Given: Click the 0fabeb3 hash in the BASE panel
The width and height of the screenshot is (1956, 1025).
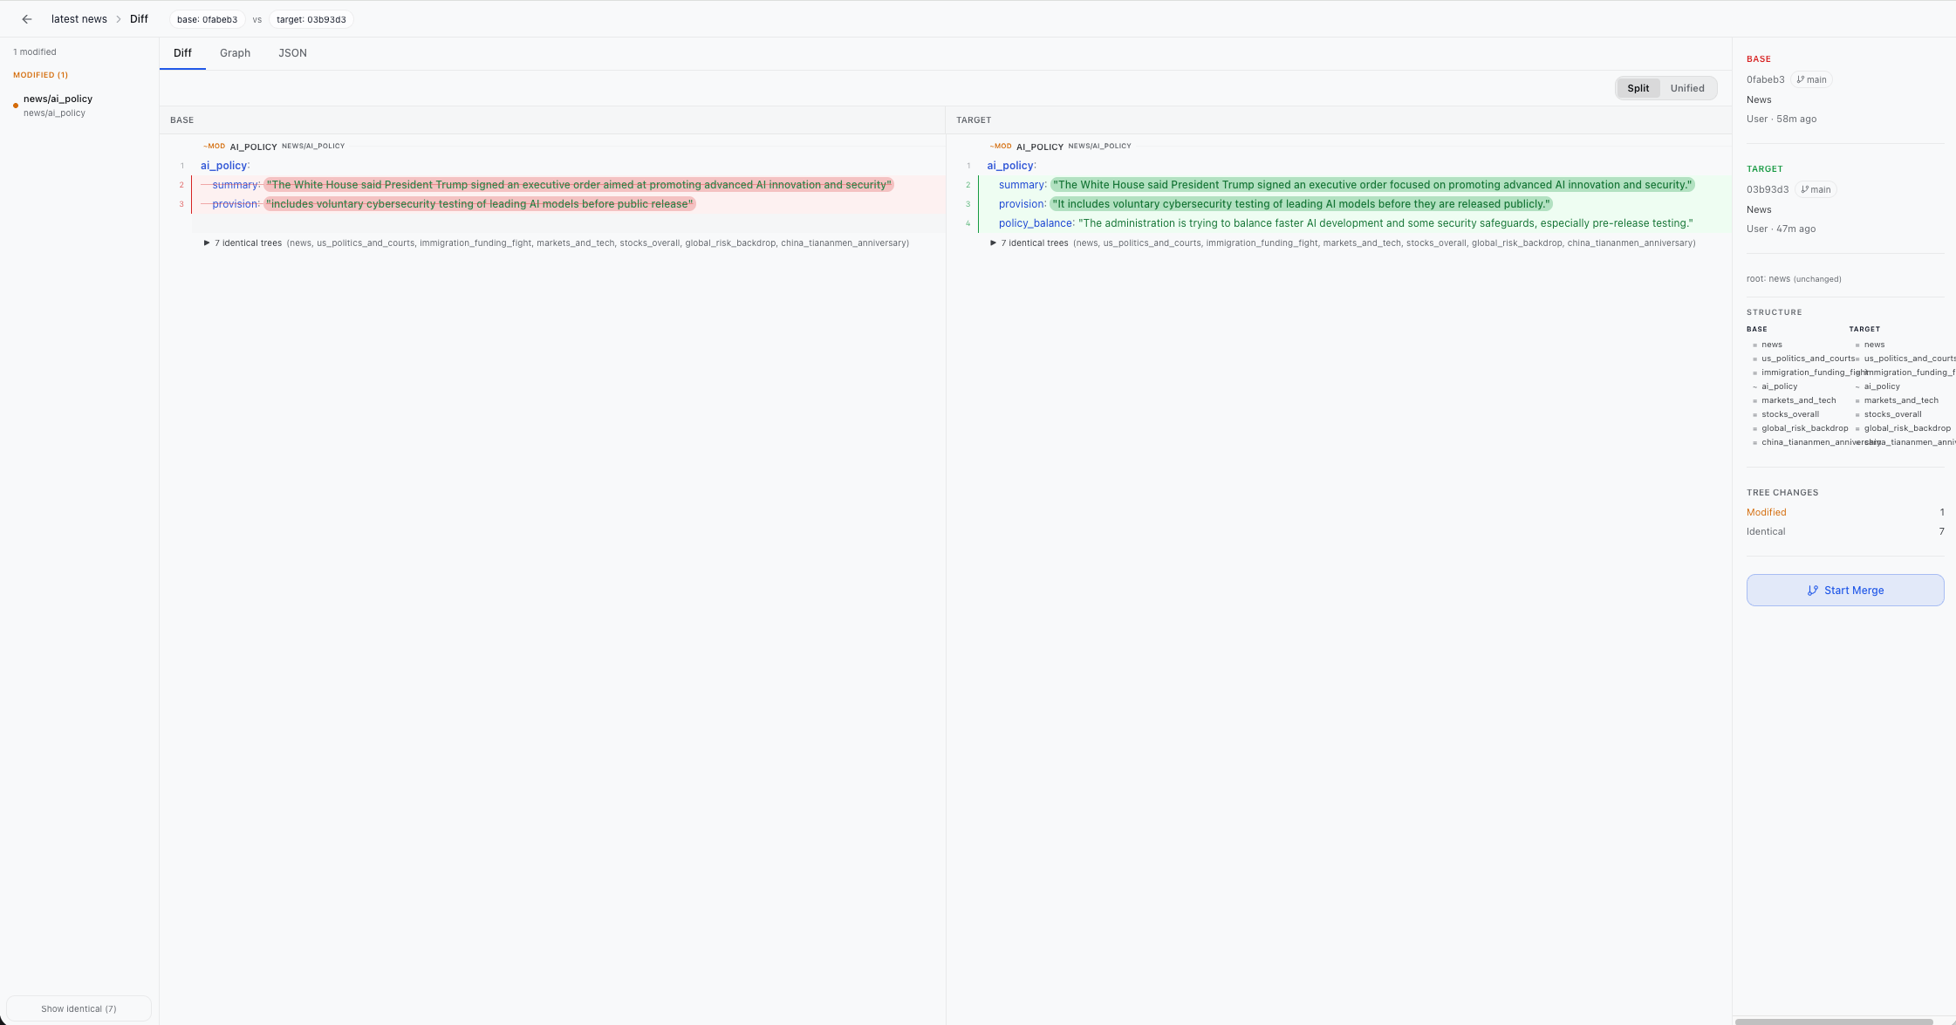Looking at the screenshot, I should 1766,79.
